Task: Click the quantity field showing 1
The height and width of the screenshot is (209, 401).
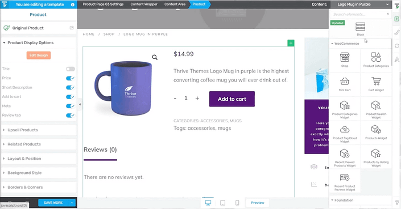Action: [x=186, y=98]
